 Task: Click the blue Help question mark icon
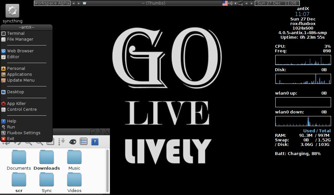(x=94, y=142)
